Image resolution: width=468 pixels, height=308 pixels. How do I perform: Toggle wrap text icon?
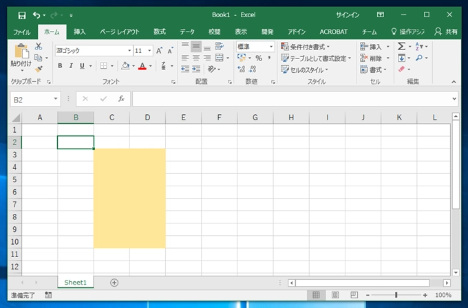tap(220, 46)
